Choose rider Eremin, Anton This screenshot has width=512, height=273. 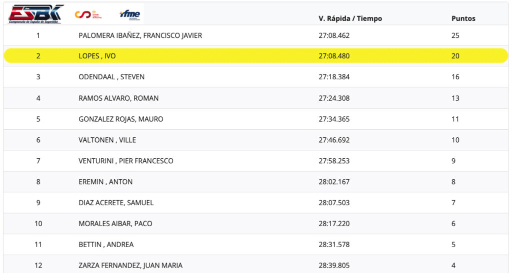coord(105,182)
